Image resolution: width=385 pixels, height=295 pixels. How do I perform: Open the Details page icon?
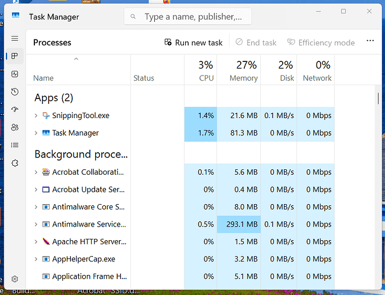coord(15,145)
